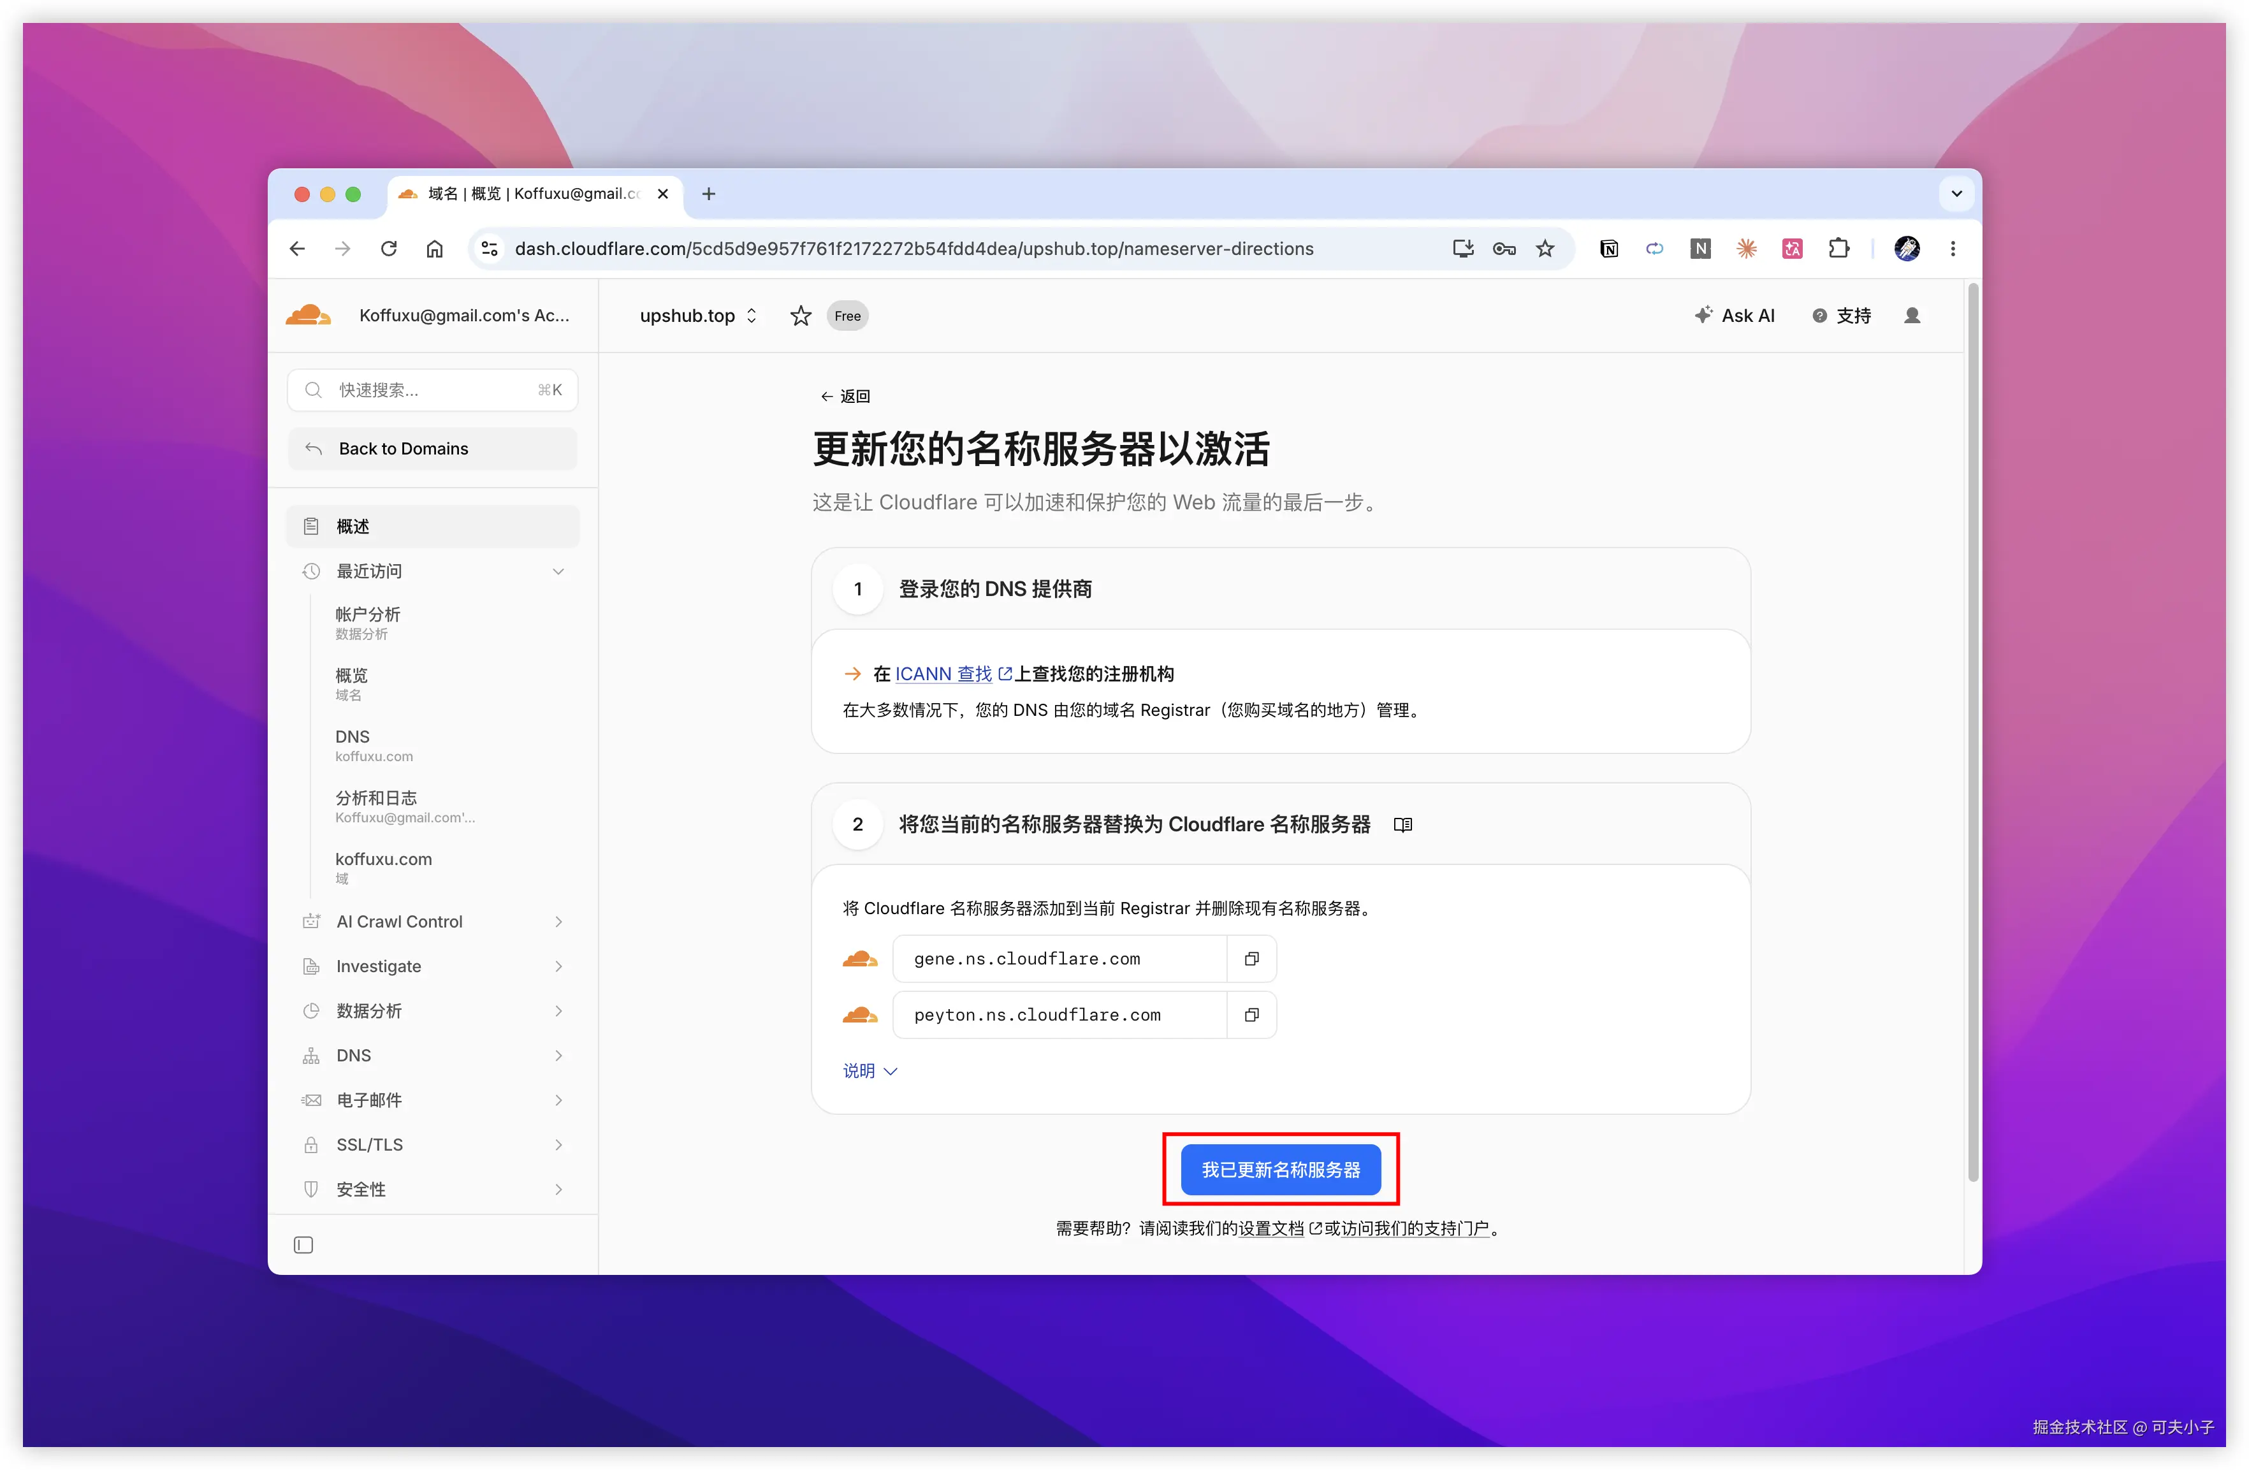Screen dimensions: 2249x1470
Task: Open the red translate extension icon
Action: (1793, 249)
